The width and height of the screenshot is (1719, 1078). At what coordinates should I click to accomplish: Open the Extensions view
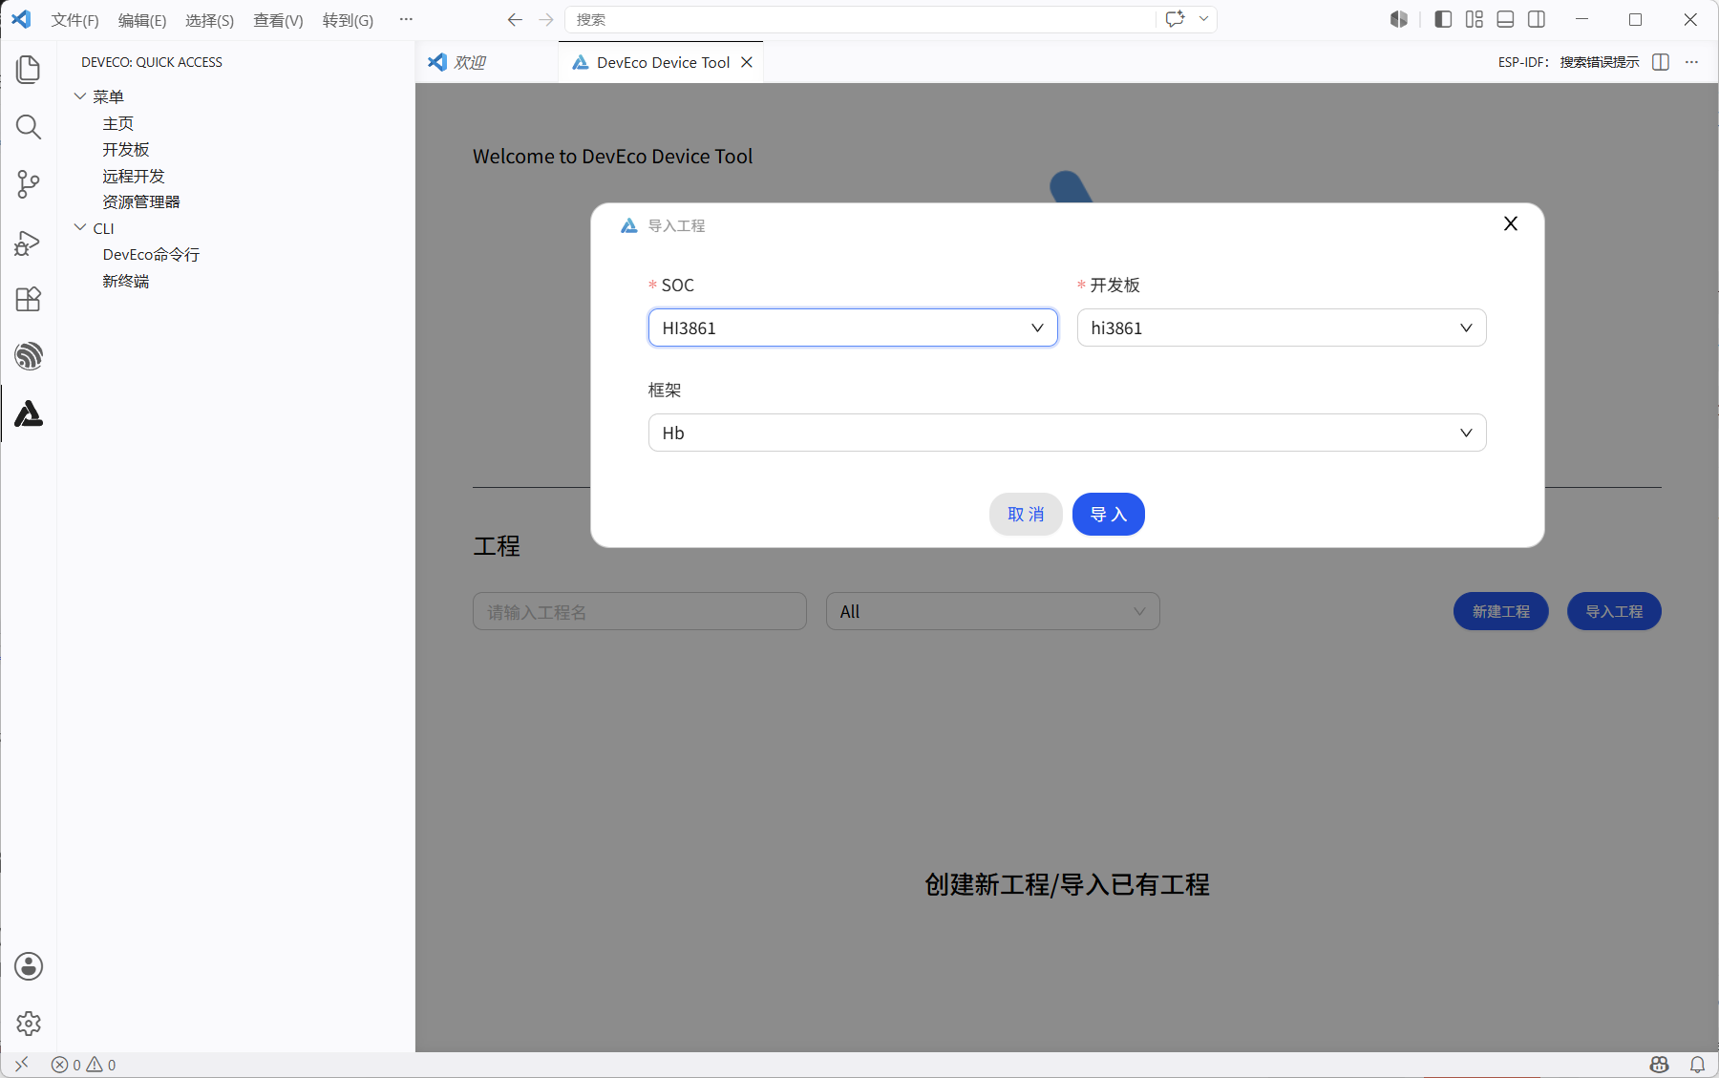(x=29, y=300)
